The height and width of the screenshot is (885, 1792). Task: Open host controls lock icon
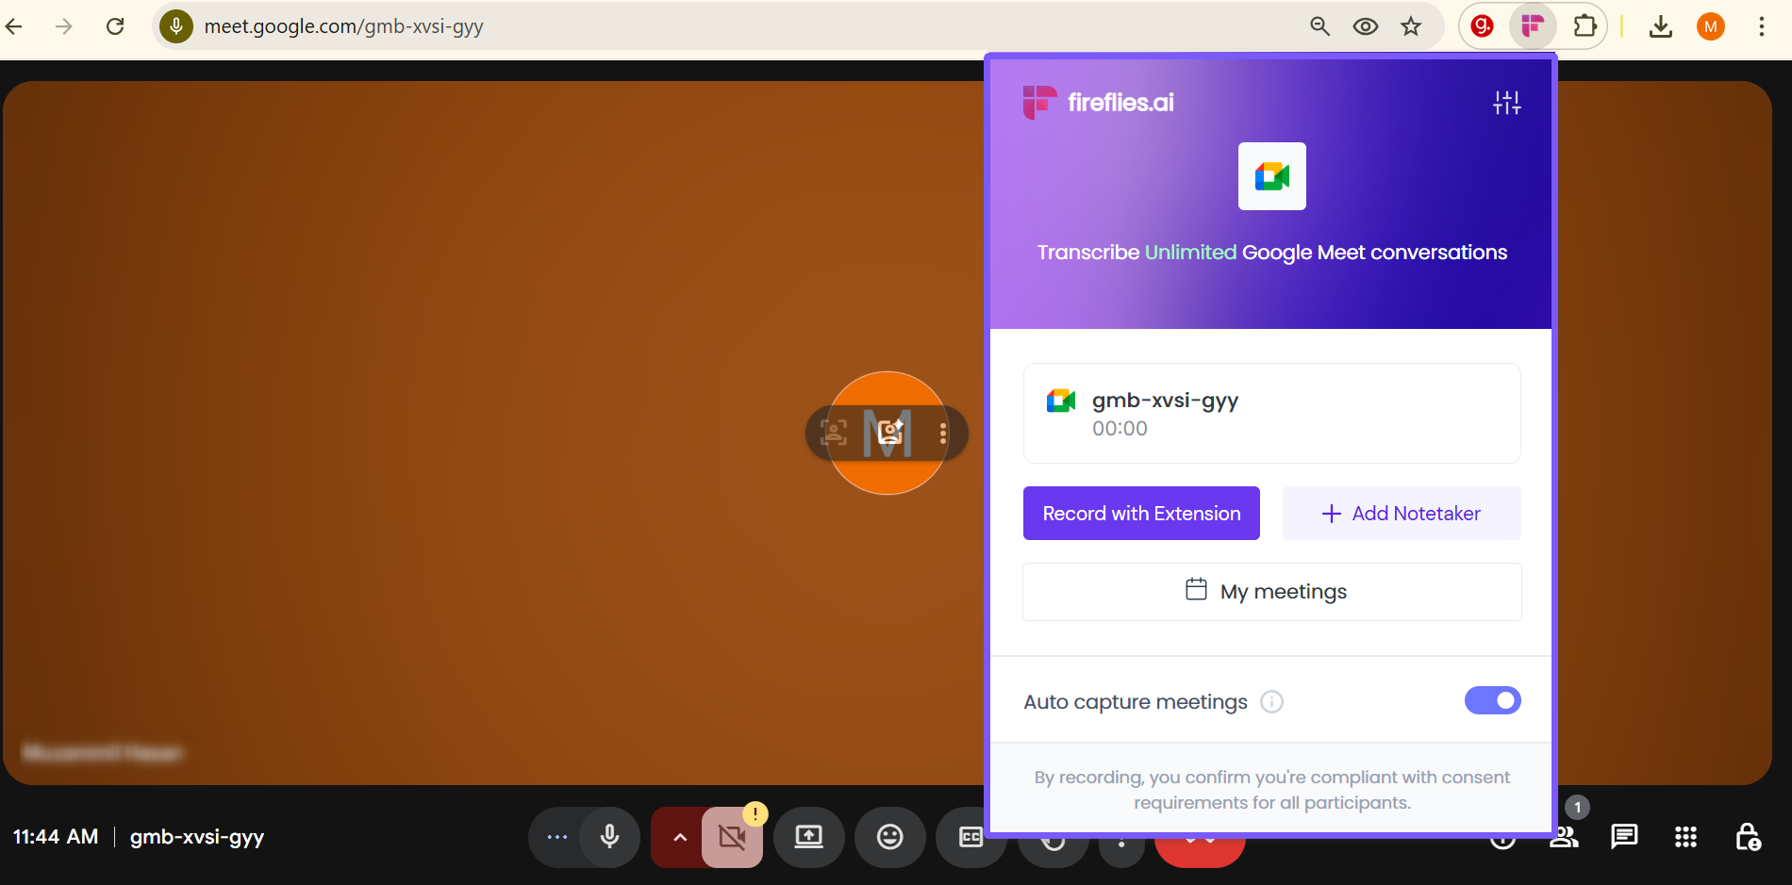coord(1747,837)
